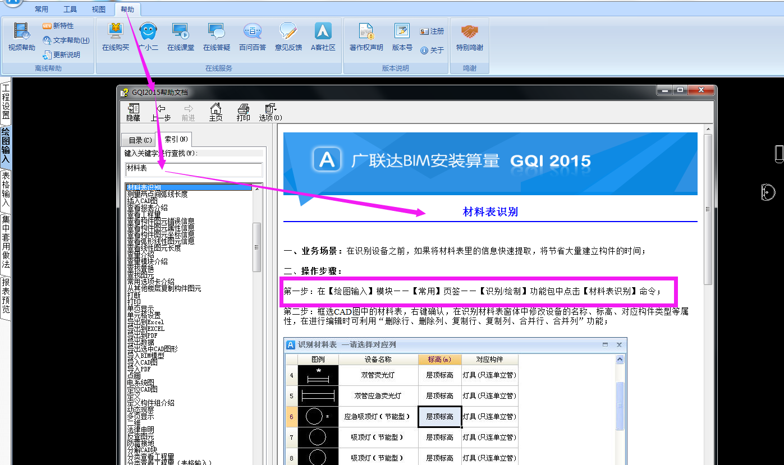This screenshot has width=784, height=465.
Task: Open 在线答疑 online Q&A
Action: 217,37
